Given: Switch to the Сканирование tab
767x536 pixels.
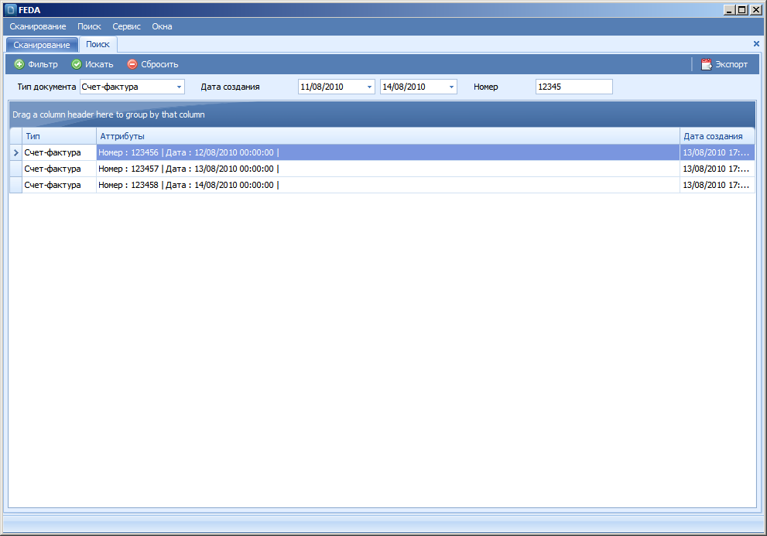Looking at the screenshot, I should [x=42, y=45].
